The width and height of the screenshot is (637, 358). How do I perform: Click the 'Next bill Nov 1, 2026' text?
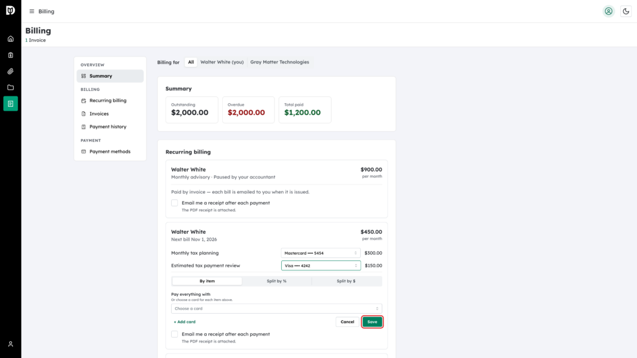pyautogui.click(x=194, y=239)
